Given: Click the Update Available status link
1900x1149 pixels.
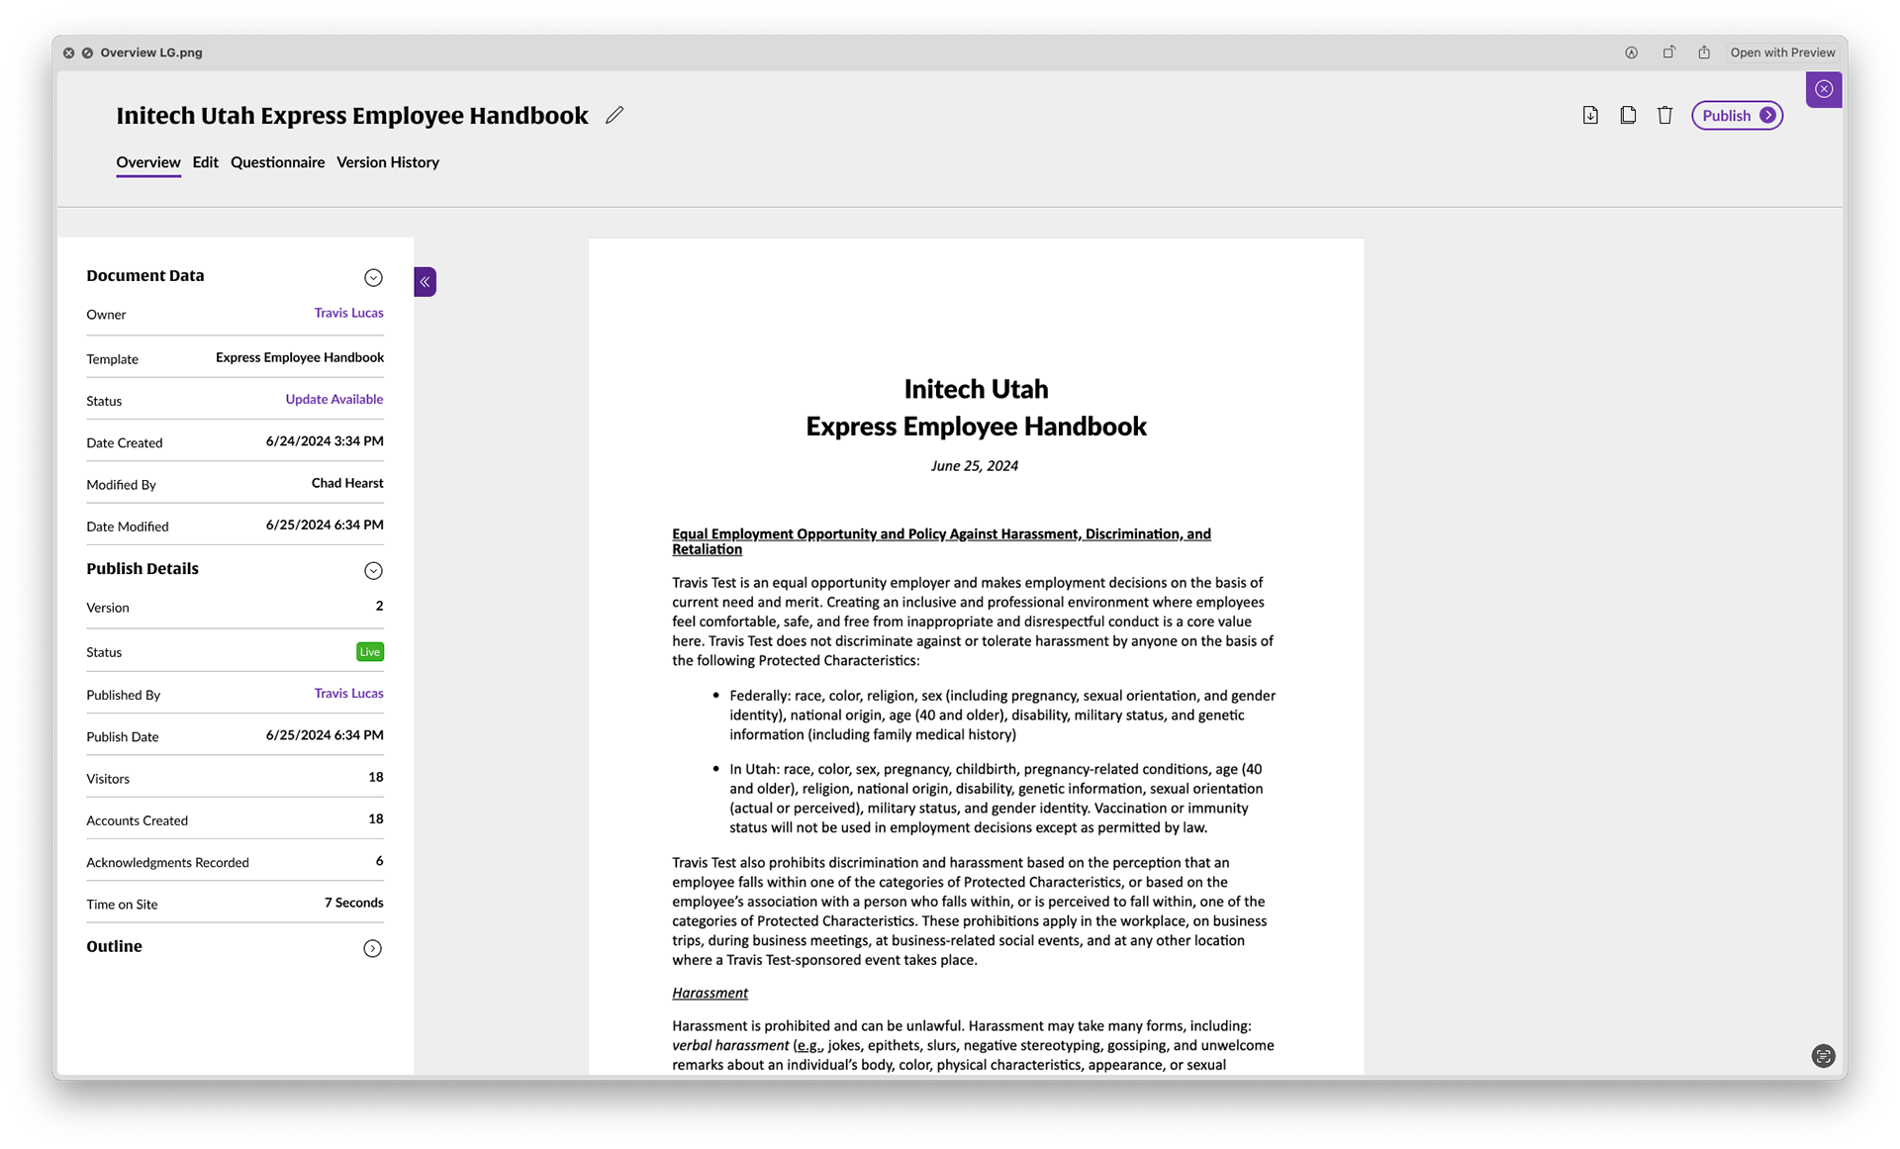Looking at the screenshot, I should click(x=334, y=400).
